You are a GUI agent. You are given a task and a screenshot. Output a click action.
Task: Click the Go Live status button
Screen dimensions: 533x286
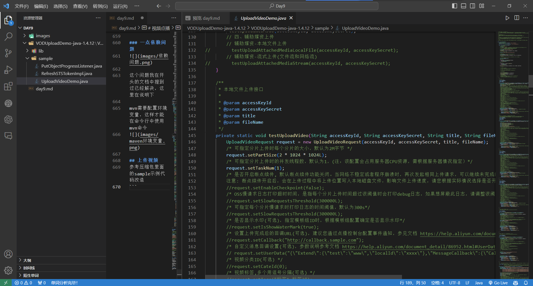[498, 283]
